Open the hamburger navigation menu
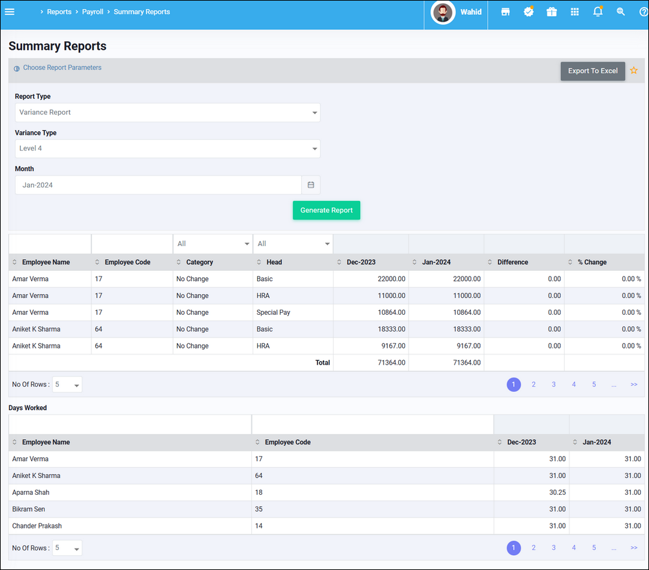The width and height of the screenshot is (649, 570). (10, 12)
